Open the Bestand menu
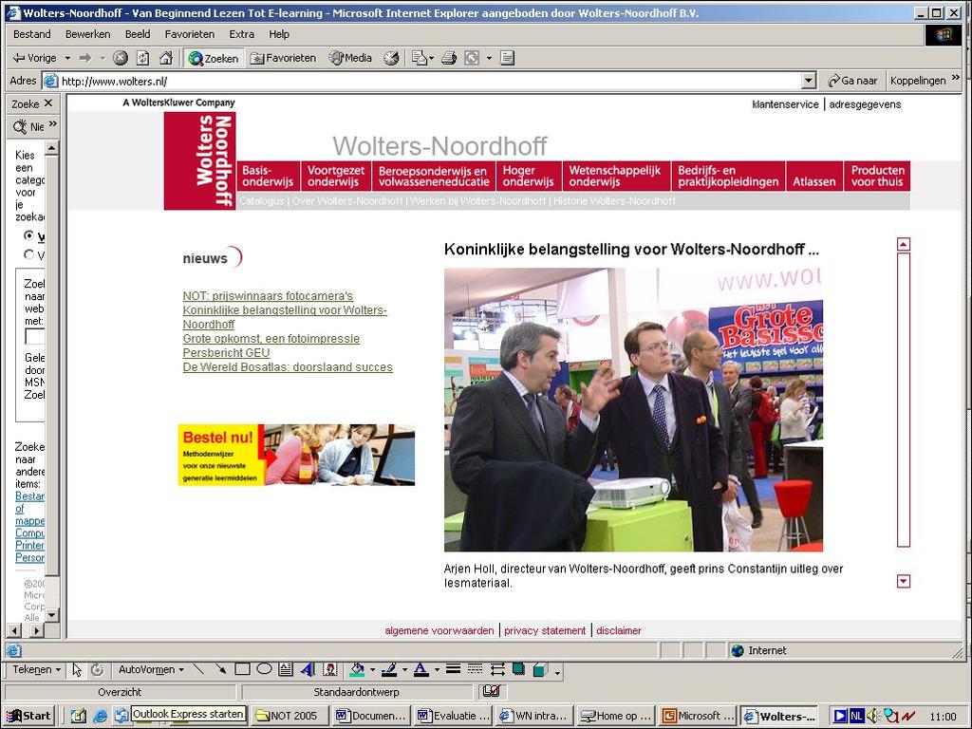 (x=31, y=34)
